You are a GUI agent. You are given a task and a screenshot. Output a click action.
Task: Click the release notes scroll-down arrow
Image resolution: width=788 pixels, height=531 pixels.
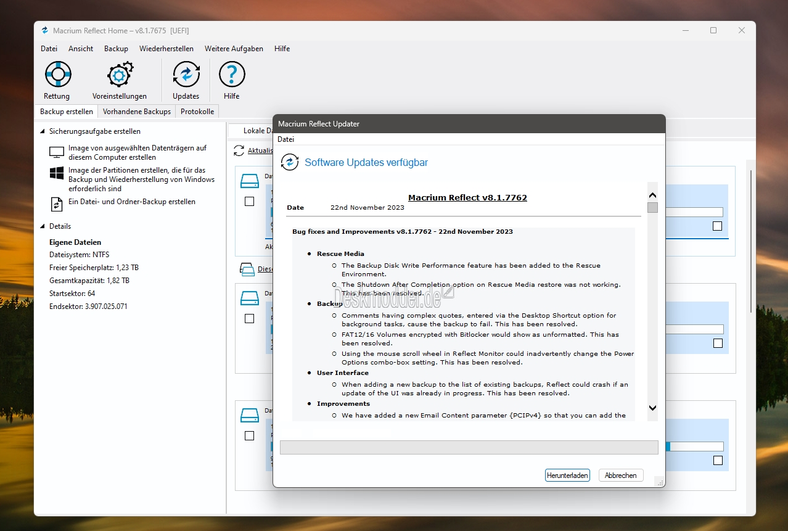point(652,408)
